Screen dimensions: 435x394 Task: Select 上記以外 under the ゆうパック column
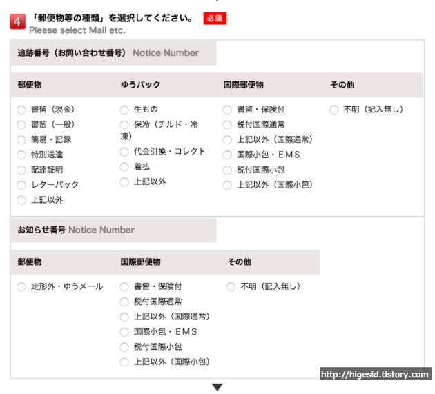[x=124, y=182]
